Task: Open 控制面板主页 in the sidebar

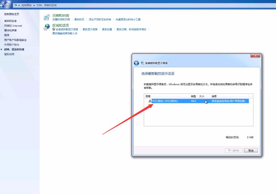Action: 12,14
